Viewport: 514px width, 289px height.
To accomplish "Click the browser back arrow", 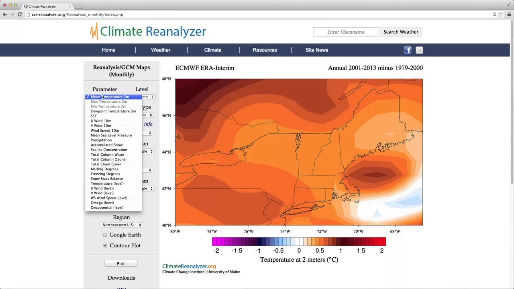I will click(4, 14).
